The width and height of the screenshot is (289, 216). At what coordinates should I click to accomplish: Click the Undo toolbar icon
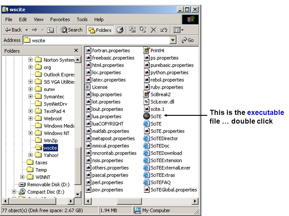pos(163,30)
